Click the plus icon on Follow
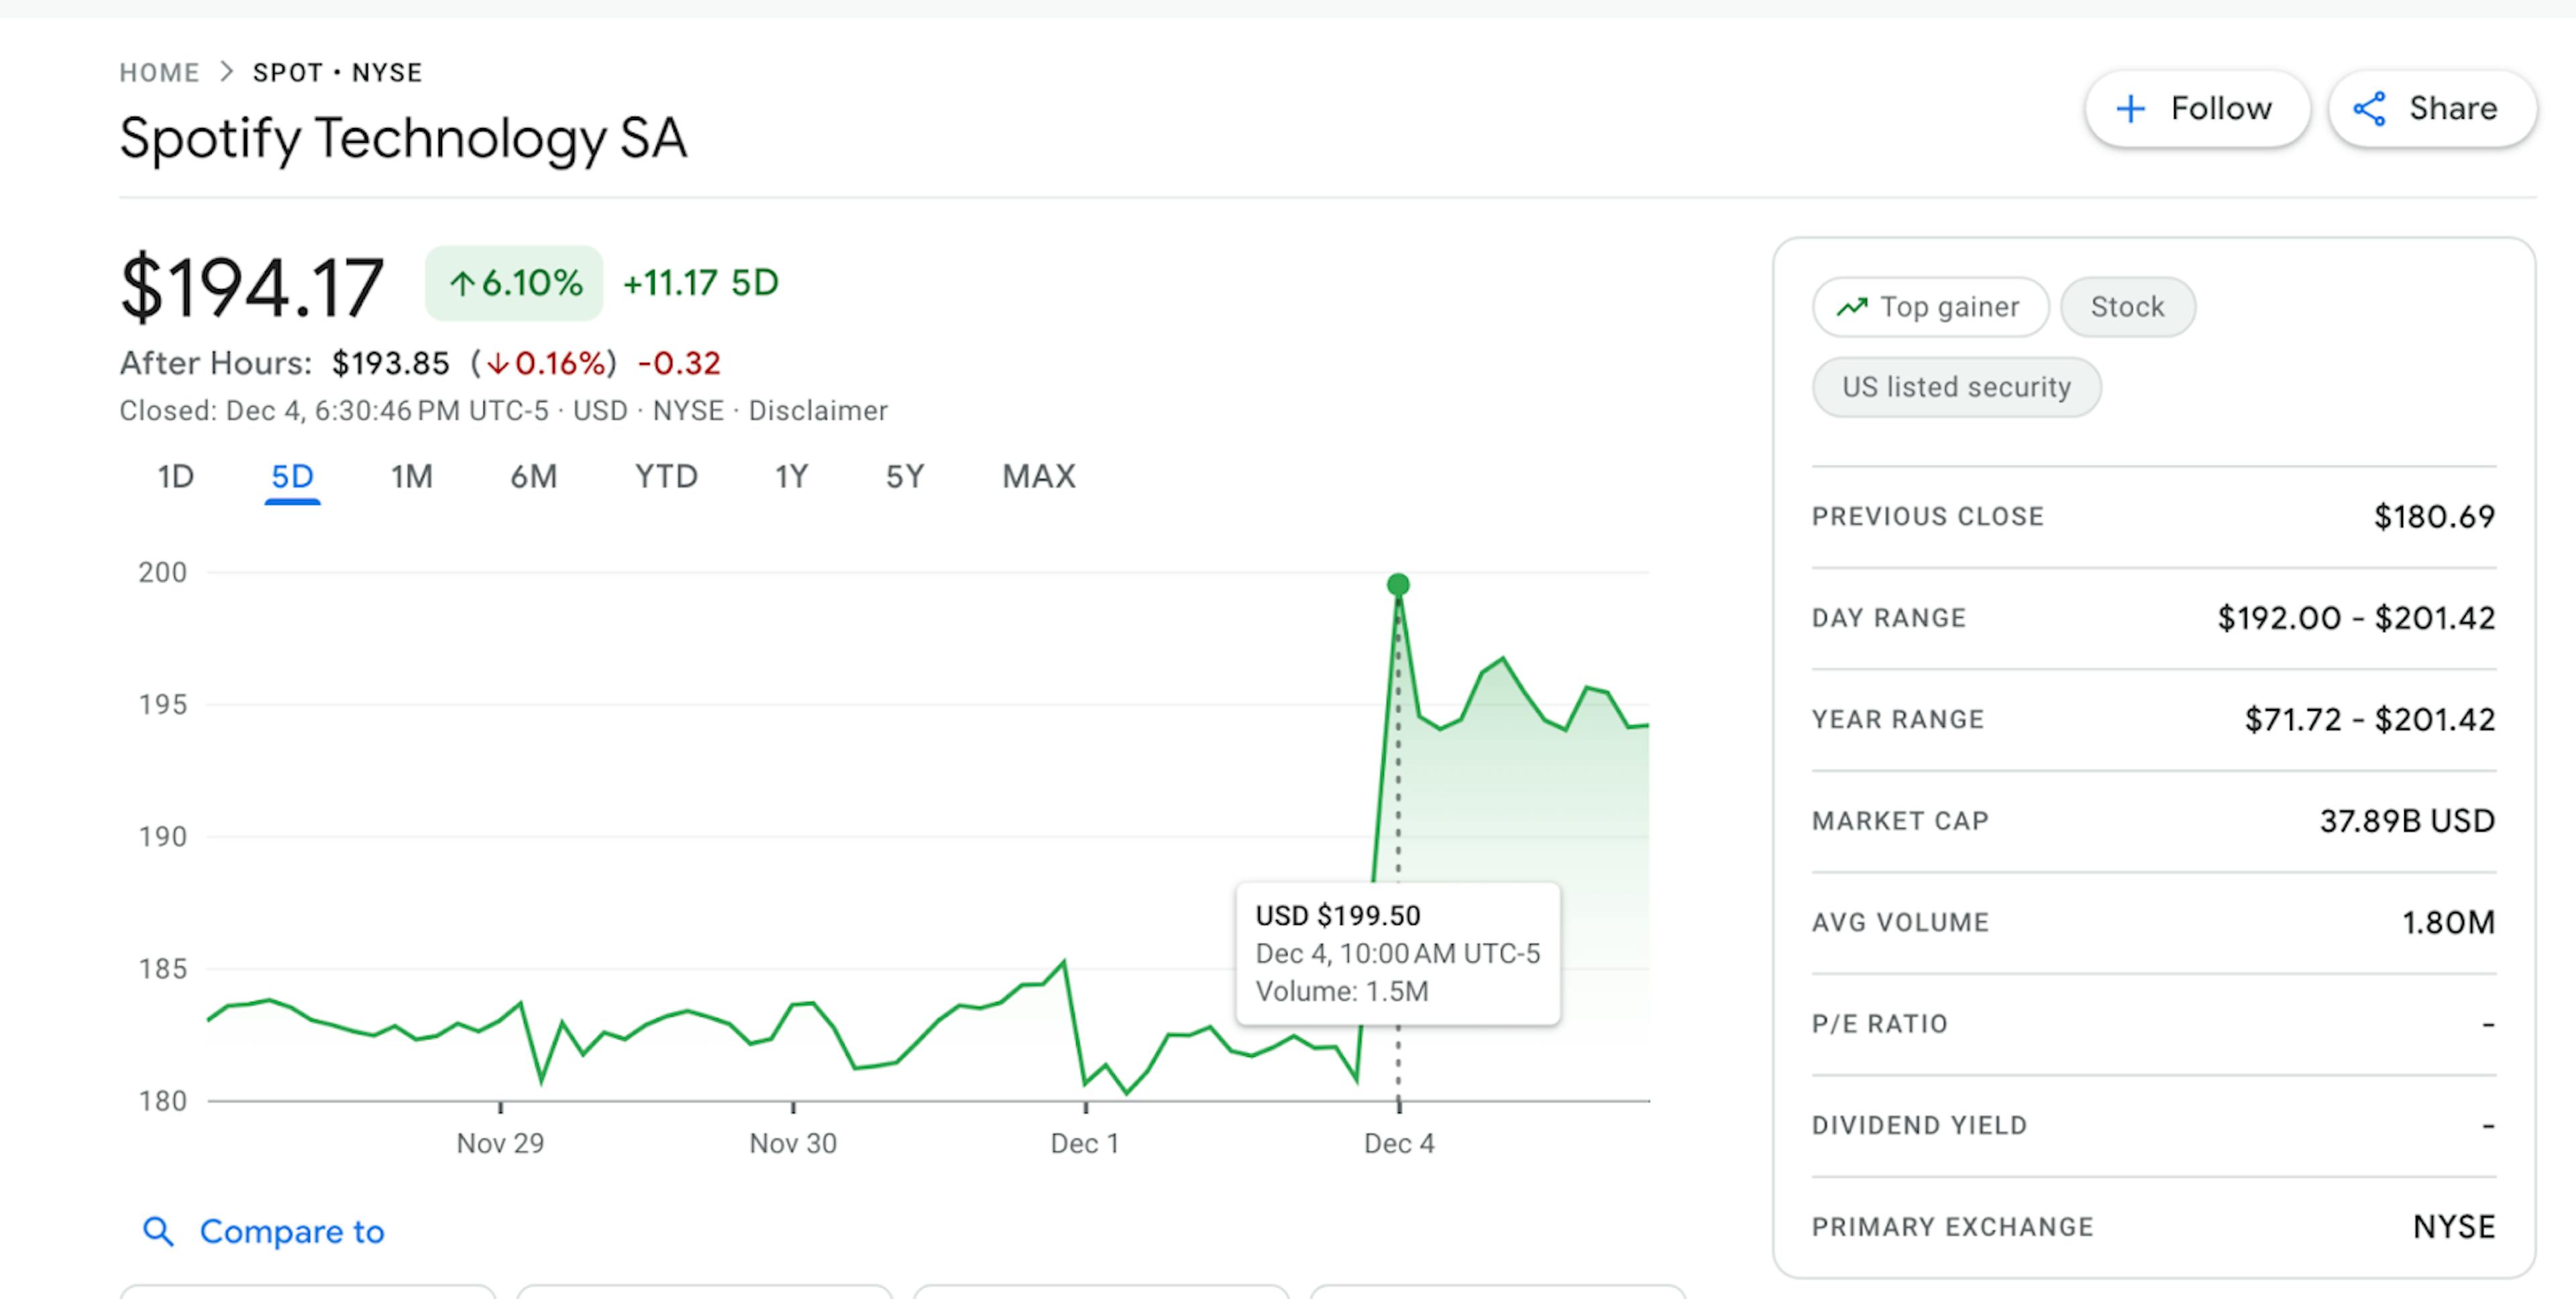 [2131, 108]
